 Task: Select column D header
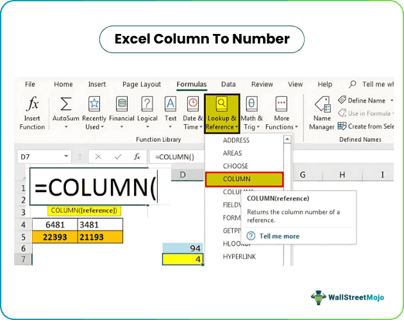pos(187,175)
